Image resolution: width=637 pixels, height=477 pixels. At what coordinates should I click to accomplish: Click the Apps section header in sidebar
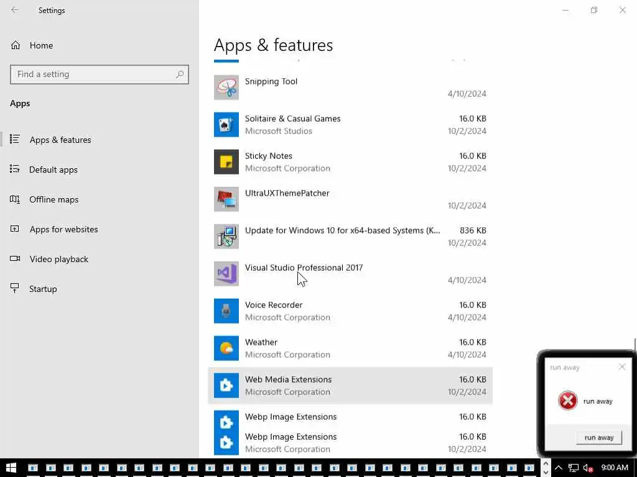(20, 104)
